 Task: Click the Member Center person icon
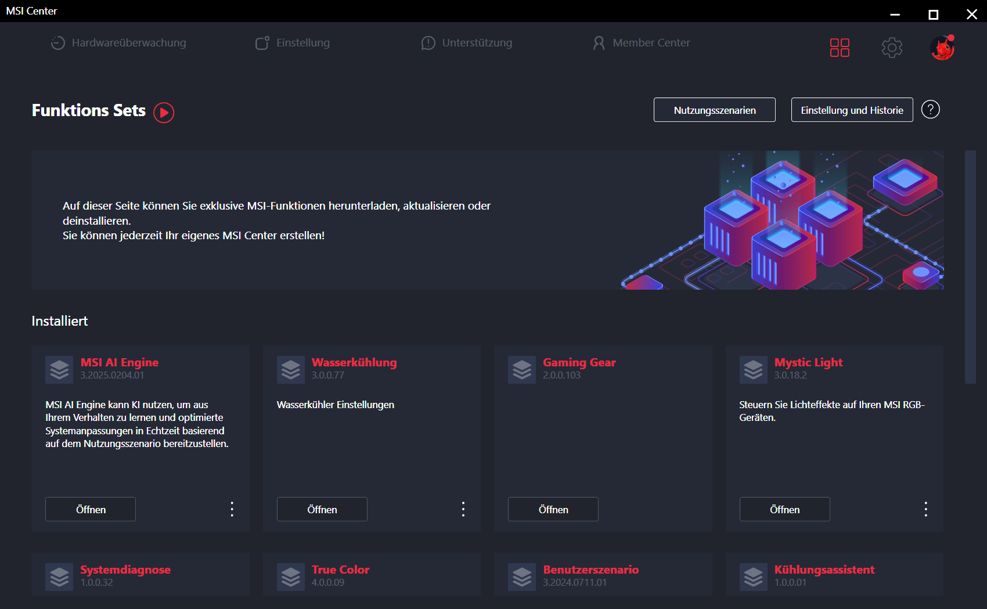(x=599, y=43)
